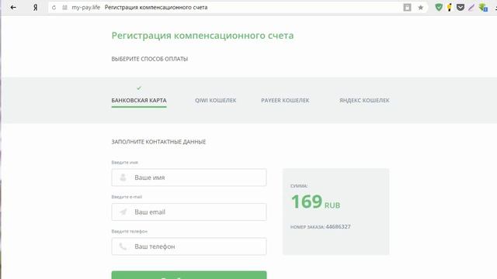Open the green shield Adguard extension
This screenshot has height=279, width=497.
point(439,7)
